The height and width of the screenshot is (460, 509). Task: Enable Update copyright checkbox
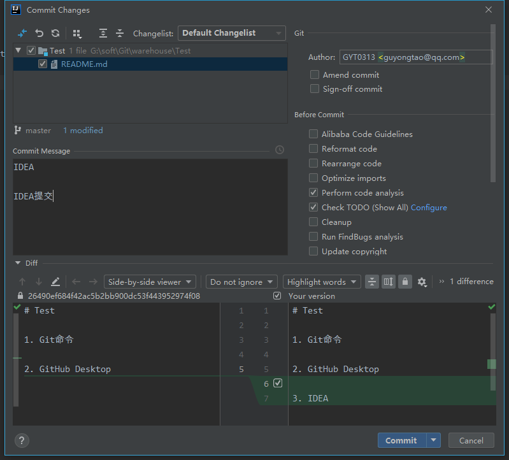[313, 251]
